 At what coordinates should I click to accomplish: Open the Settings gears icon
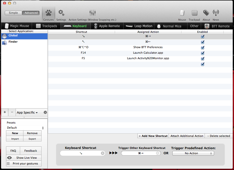[x=61, y=13]
